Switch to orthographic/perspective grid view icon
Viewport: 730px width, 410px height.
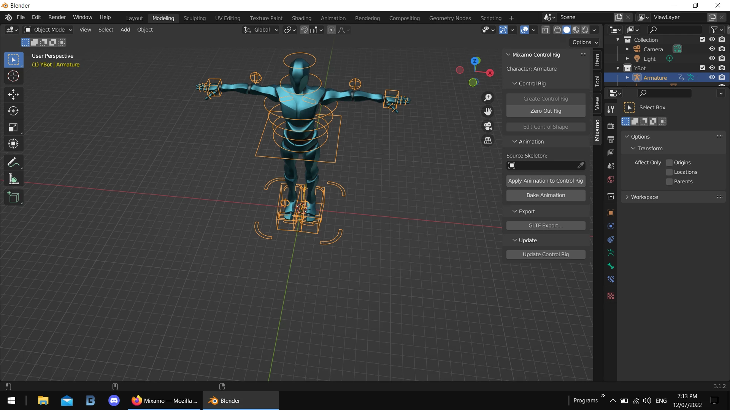(488, 140)
